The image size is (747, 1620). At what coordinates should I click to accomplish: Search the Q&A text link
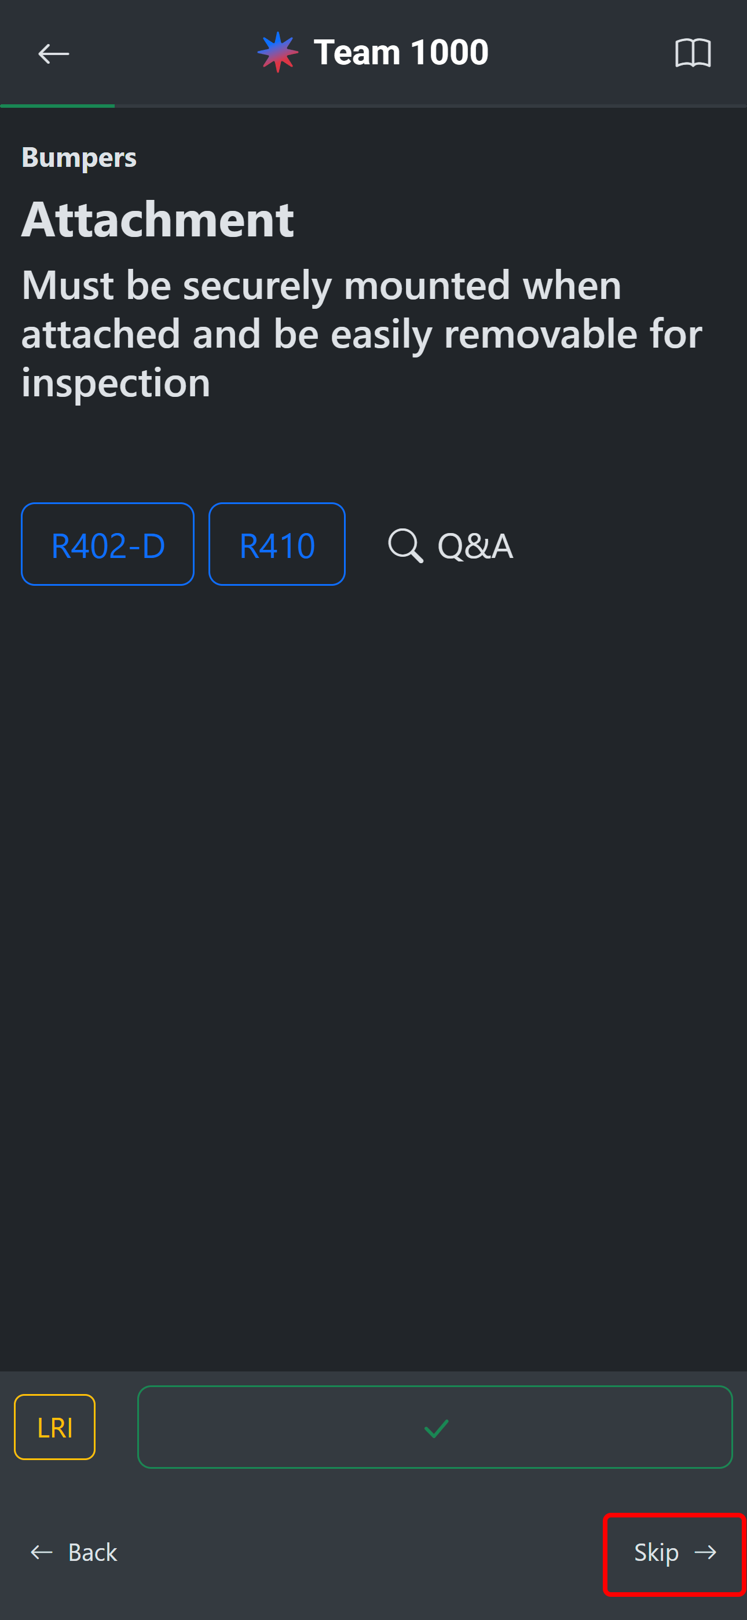click(x=475, y=545)
